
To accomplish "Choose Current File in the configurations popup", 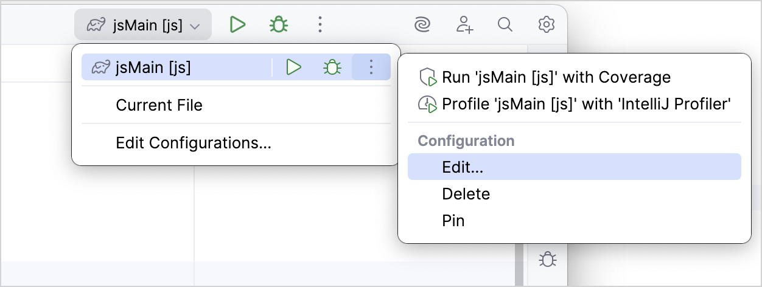I will [159, 105].
